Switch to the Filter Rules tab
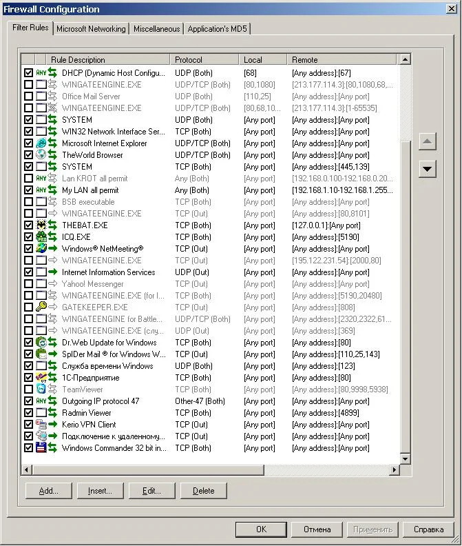The image size is (462, 546). pyautogui.click(x=30, y=28)
